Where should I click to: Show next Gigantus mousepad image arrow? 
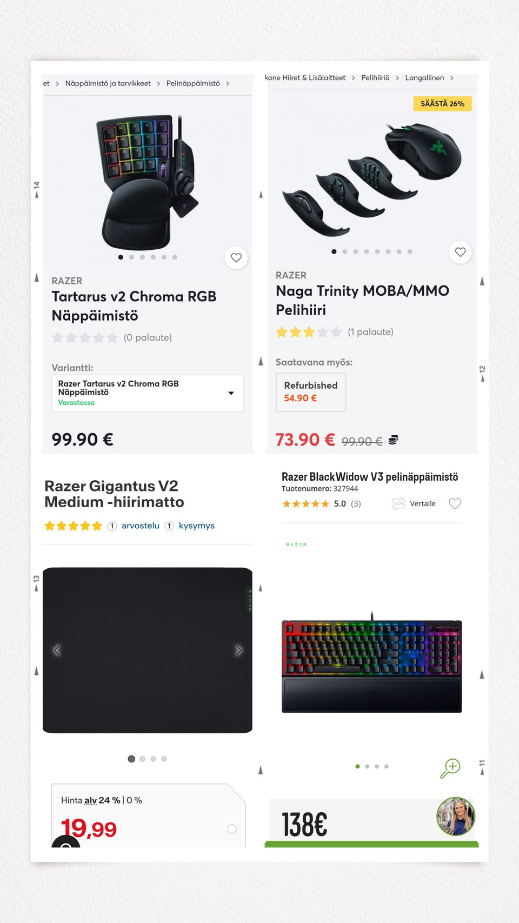238,650
